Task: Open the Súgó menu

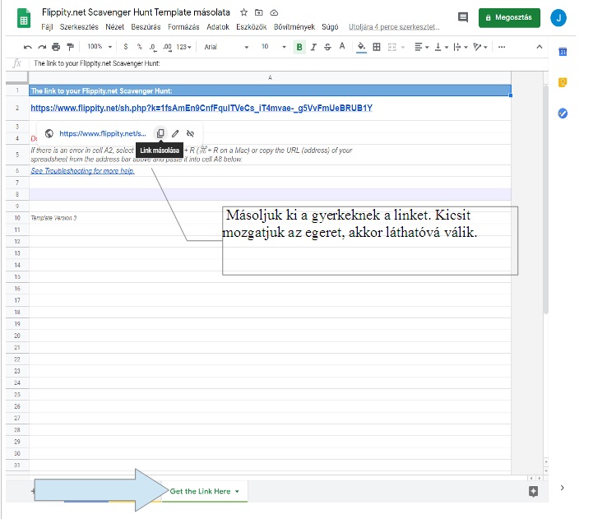Action: click(330, 27)
